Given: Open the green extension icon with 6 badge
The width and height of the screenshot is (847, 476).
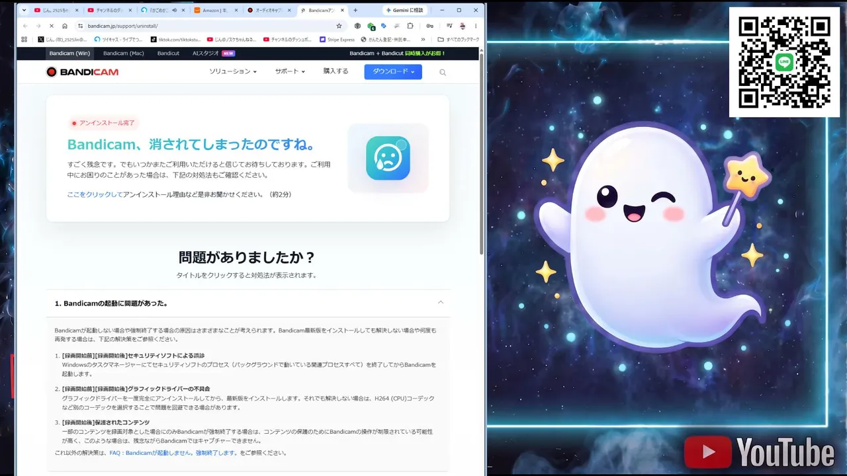Looking at the screenshot, I should (371, 26).
